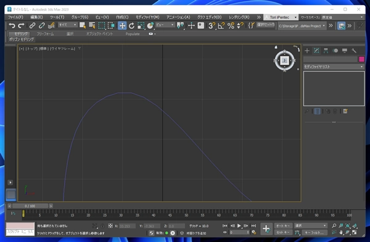Play the animation

click(239, 226)
